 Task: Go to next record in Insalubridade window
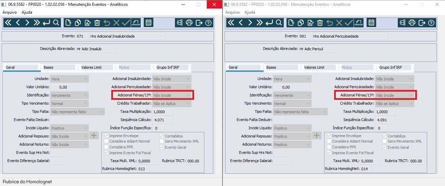click(x=27, y=23)
